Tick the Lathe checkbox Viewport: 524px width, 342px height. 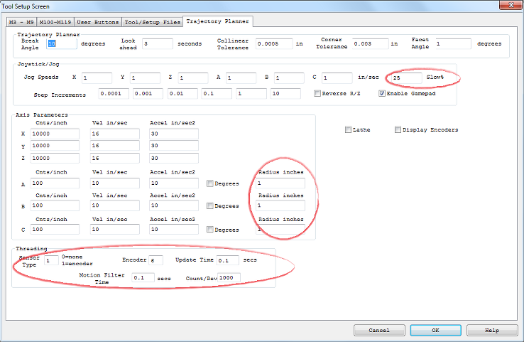point(348,130)
